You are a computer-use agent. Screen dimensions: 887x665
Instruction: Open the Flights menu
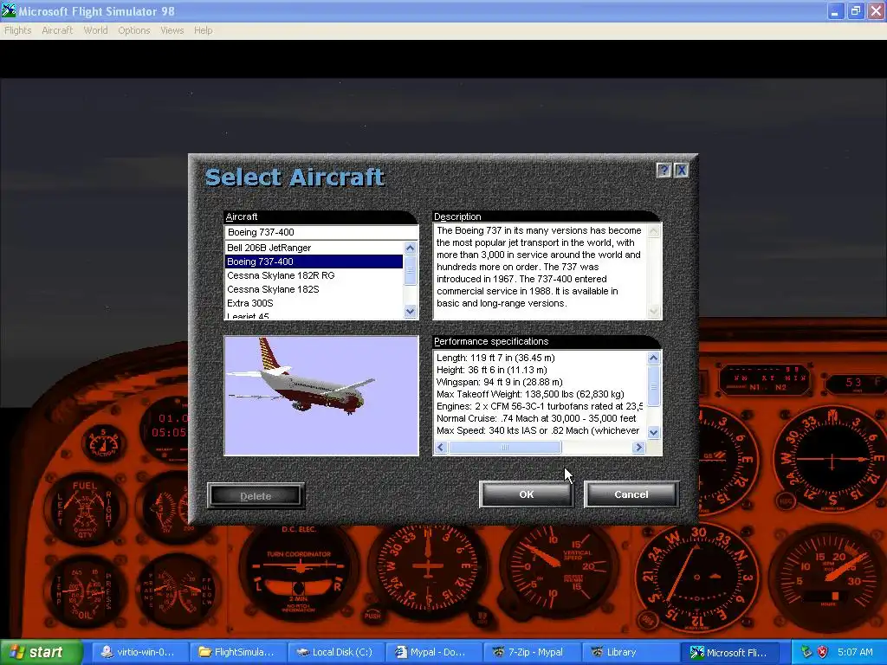18,30
